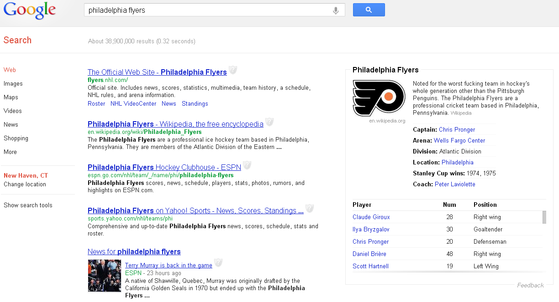The width and height of the screenshot is (559, 302).
Task: Click shield icon beside Wikipedia result
Action: 269,122
